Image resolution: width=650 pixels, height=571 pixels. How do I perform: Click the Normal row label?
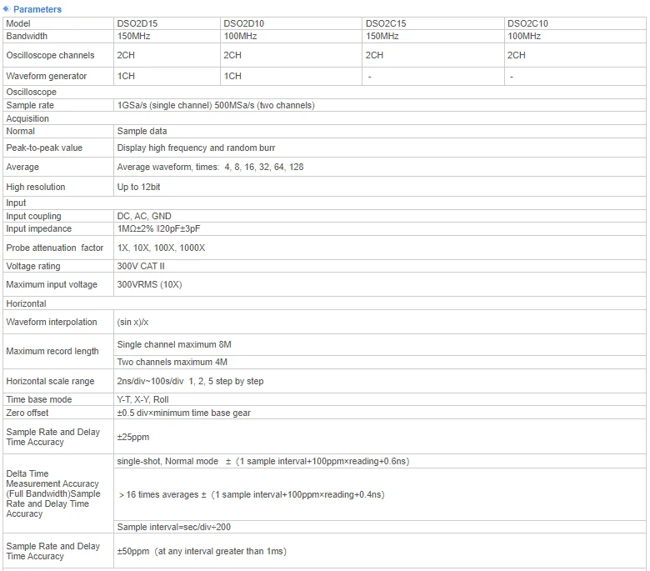coord(20,131)
